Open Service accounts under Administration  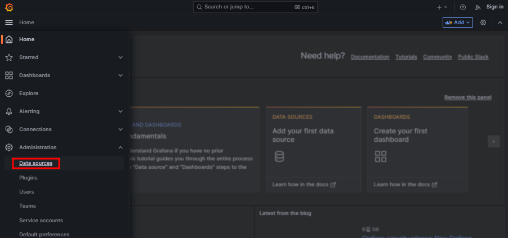(x=41, y=221)
